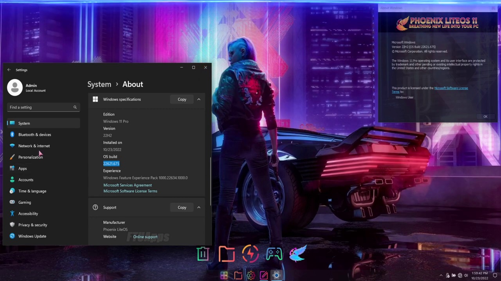Collapse the Support section
This screenshot has width=501, height=281.
[199, 208]
